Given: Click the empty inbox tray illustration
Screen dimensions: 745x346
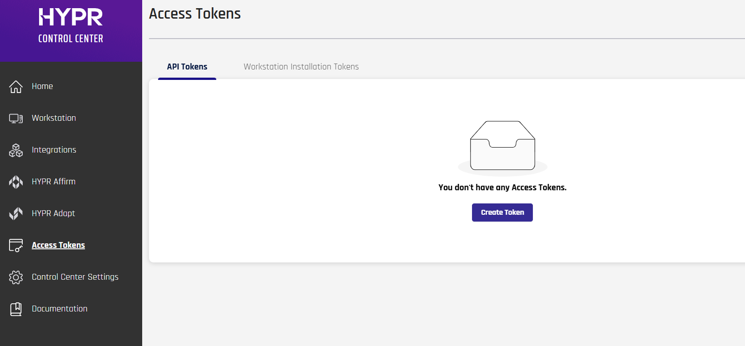Looking at the screenshot, I should [x=502, y=148].
